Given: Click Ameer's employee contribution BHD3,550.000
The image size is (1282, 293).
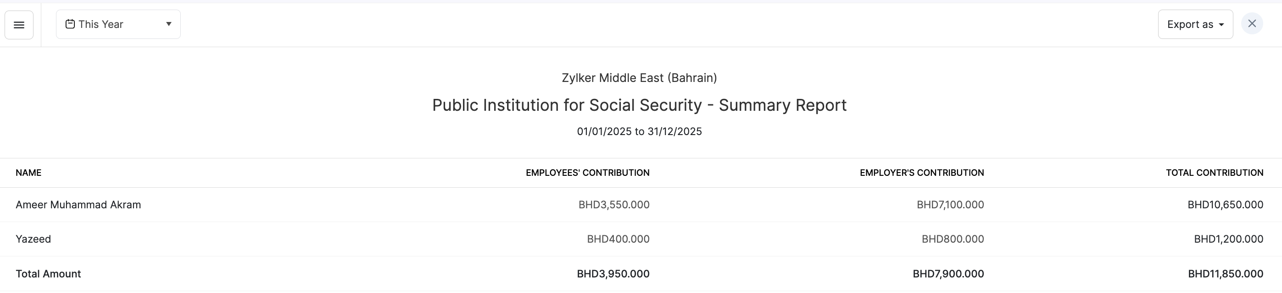Looking at the screenshot, I should [613, 205].
